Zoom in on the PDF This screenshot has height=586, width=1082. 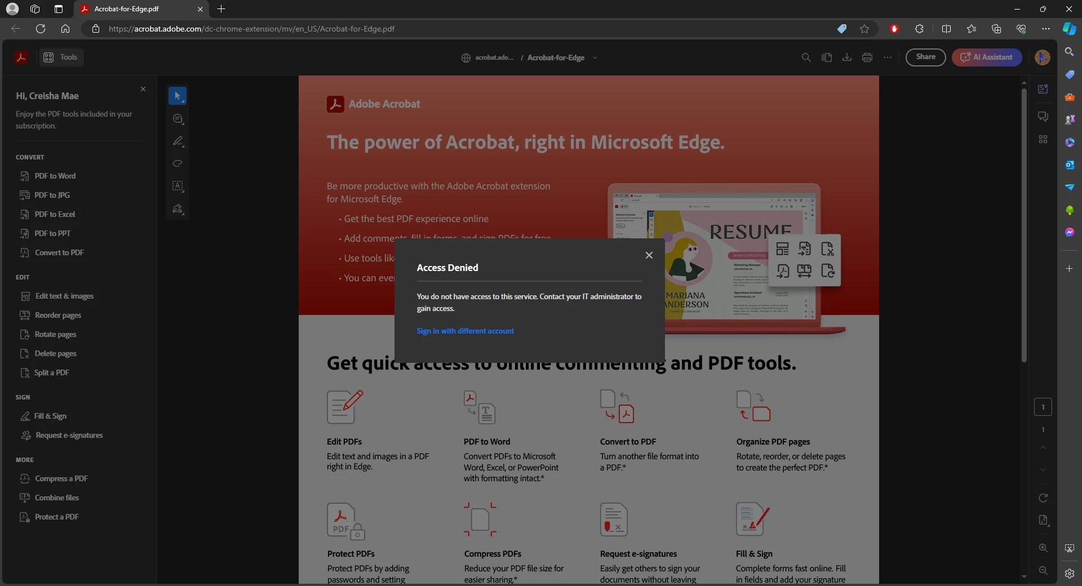tap(1043, 548)
